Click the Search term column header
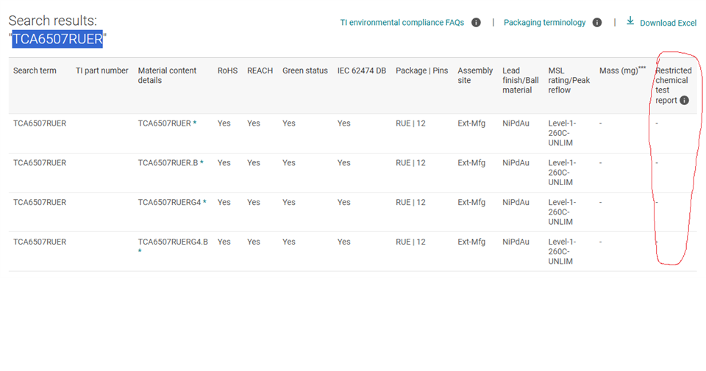This screenshot has width=706, height=371. click(35, 71)
